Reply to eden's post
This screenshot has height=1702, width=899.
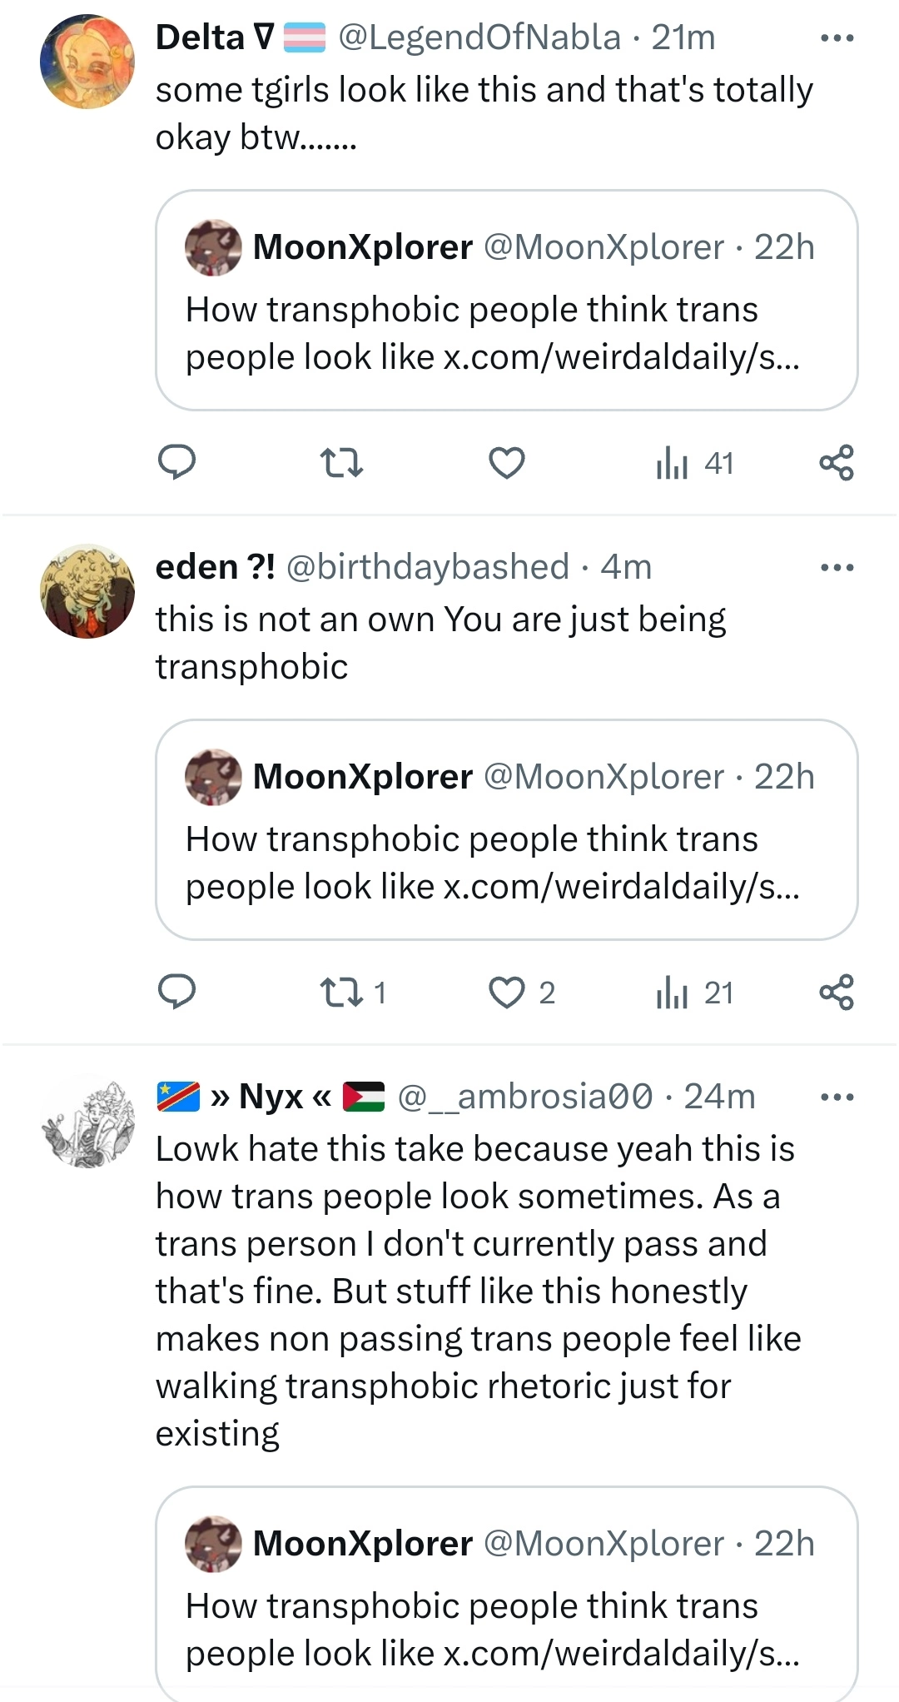[x=176, y=992]
